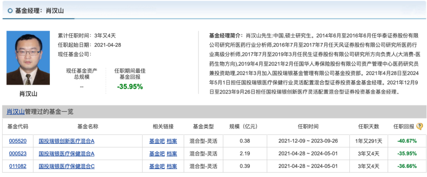Screen dimensions: 427x177
Task: Open the 国投瑞银医疗保健混合C fund page
Action: [66, 166]
